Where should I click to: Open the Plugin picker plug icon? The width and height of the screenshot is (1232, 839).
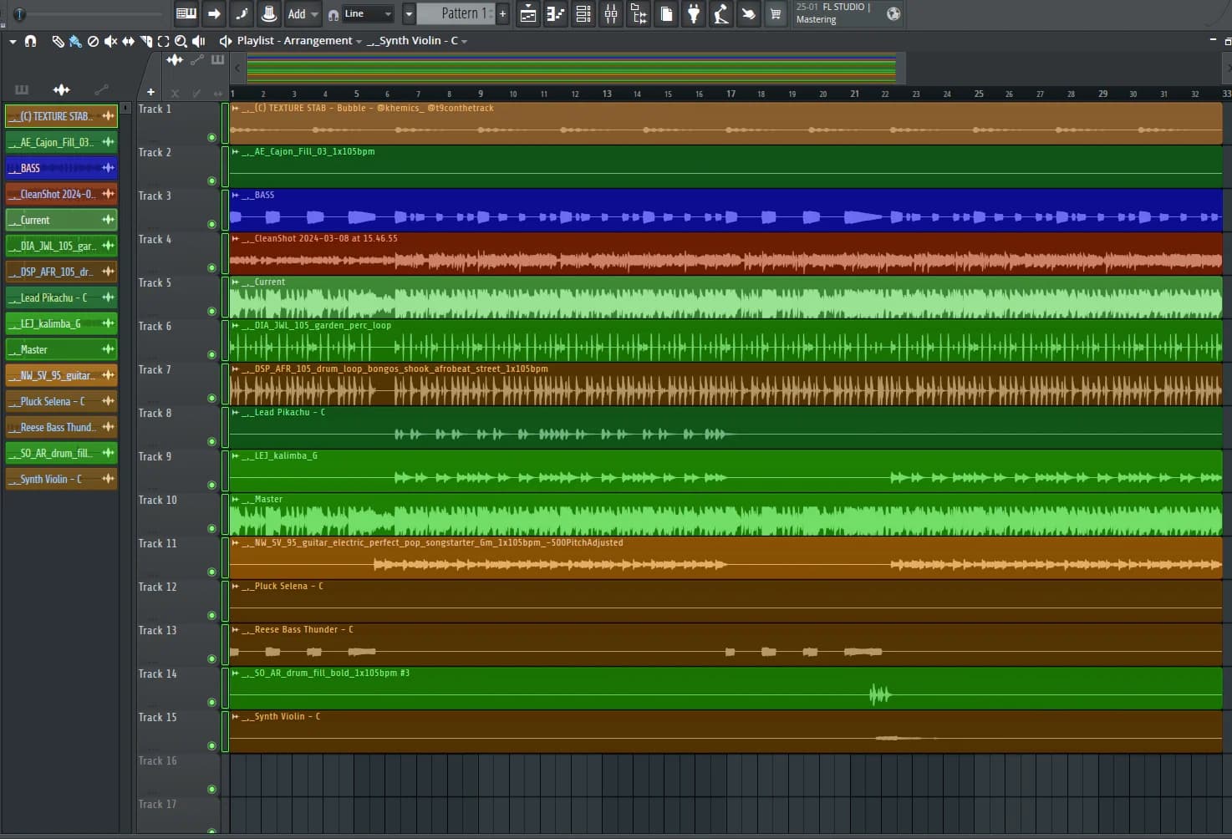click(x=694, y=14)
